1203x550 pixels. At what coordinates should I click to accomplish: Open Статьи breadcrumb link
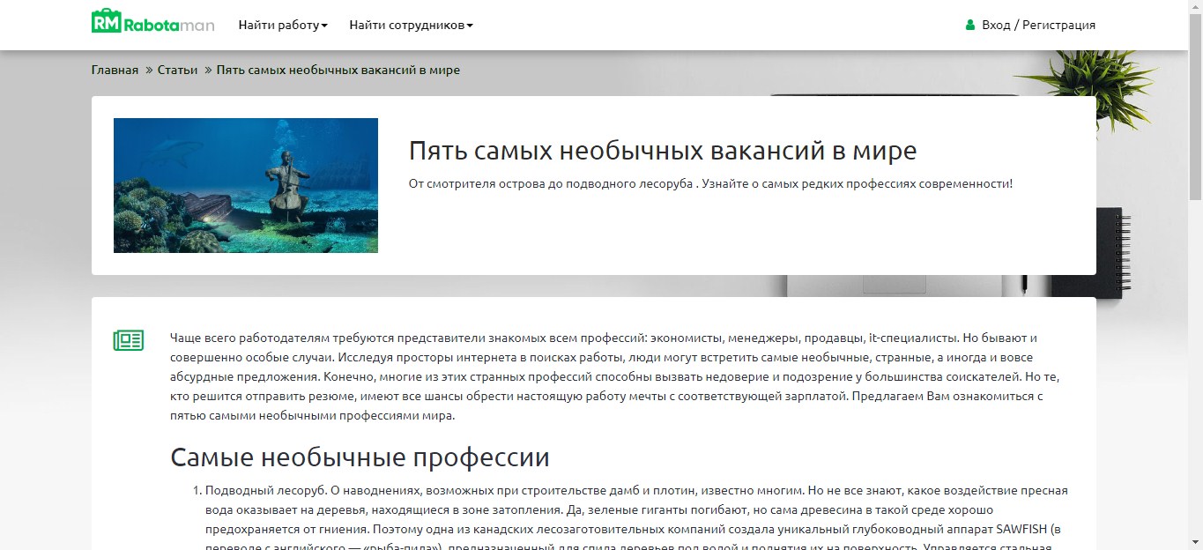click(x=177, y=70)
